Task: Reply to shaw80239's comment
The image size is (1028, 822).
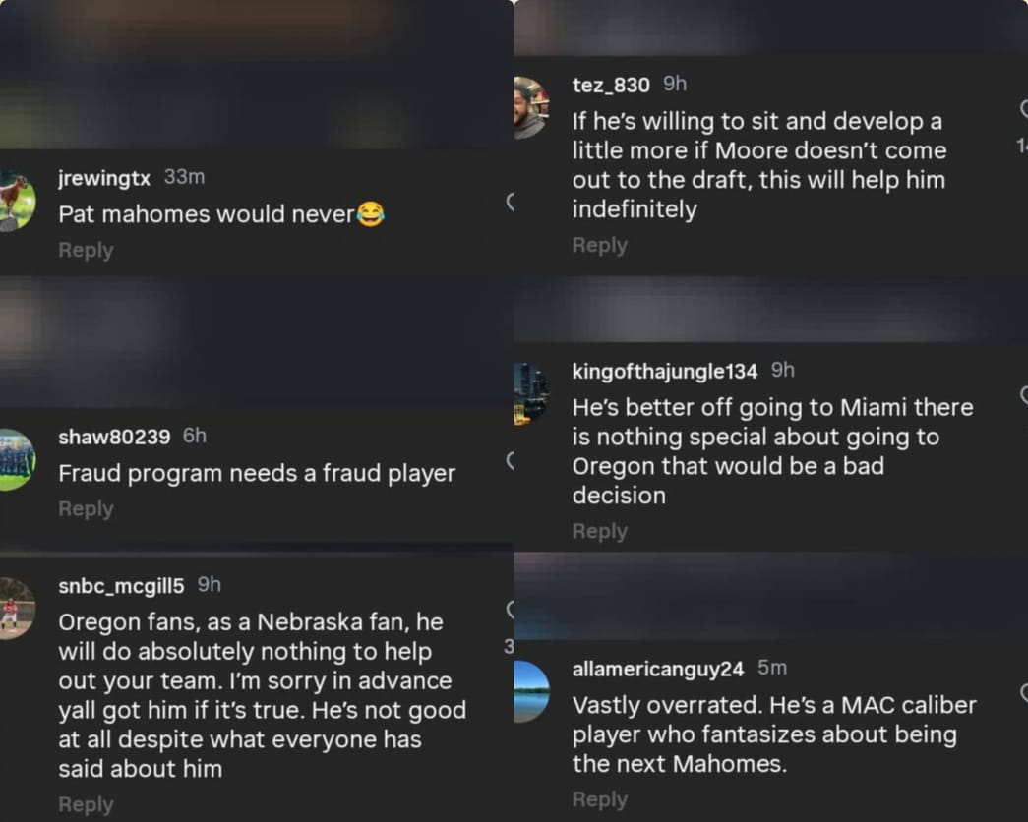Action: 86,508
